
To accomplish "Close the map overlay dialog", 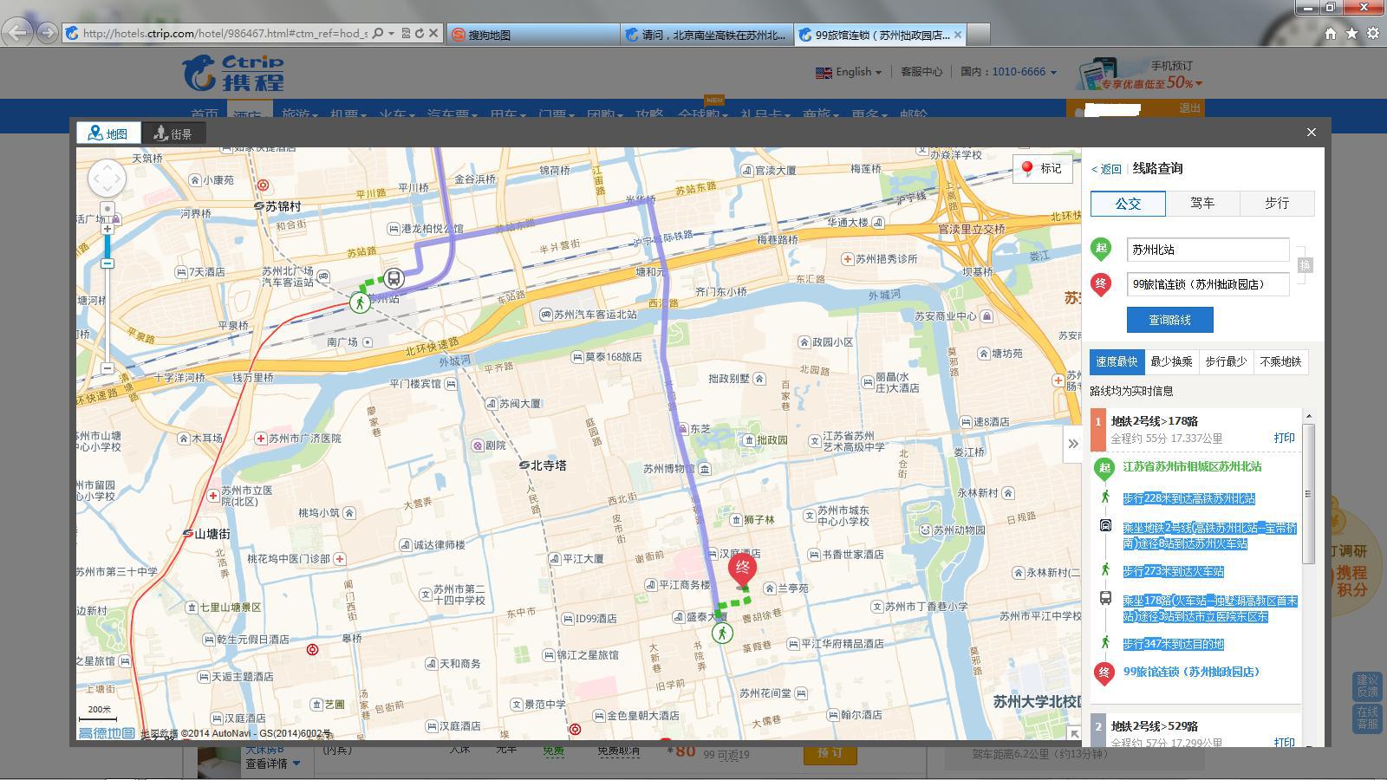I will [1311, 133].
